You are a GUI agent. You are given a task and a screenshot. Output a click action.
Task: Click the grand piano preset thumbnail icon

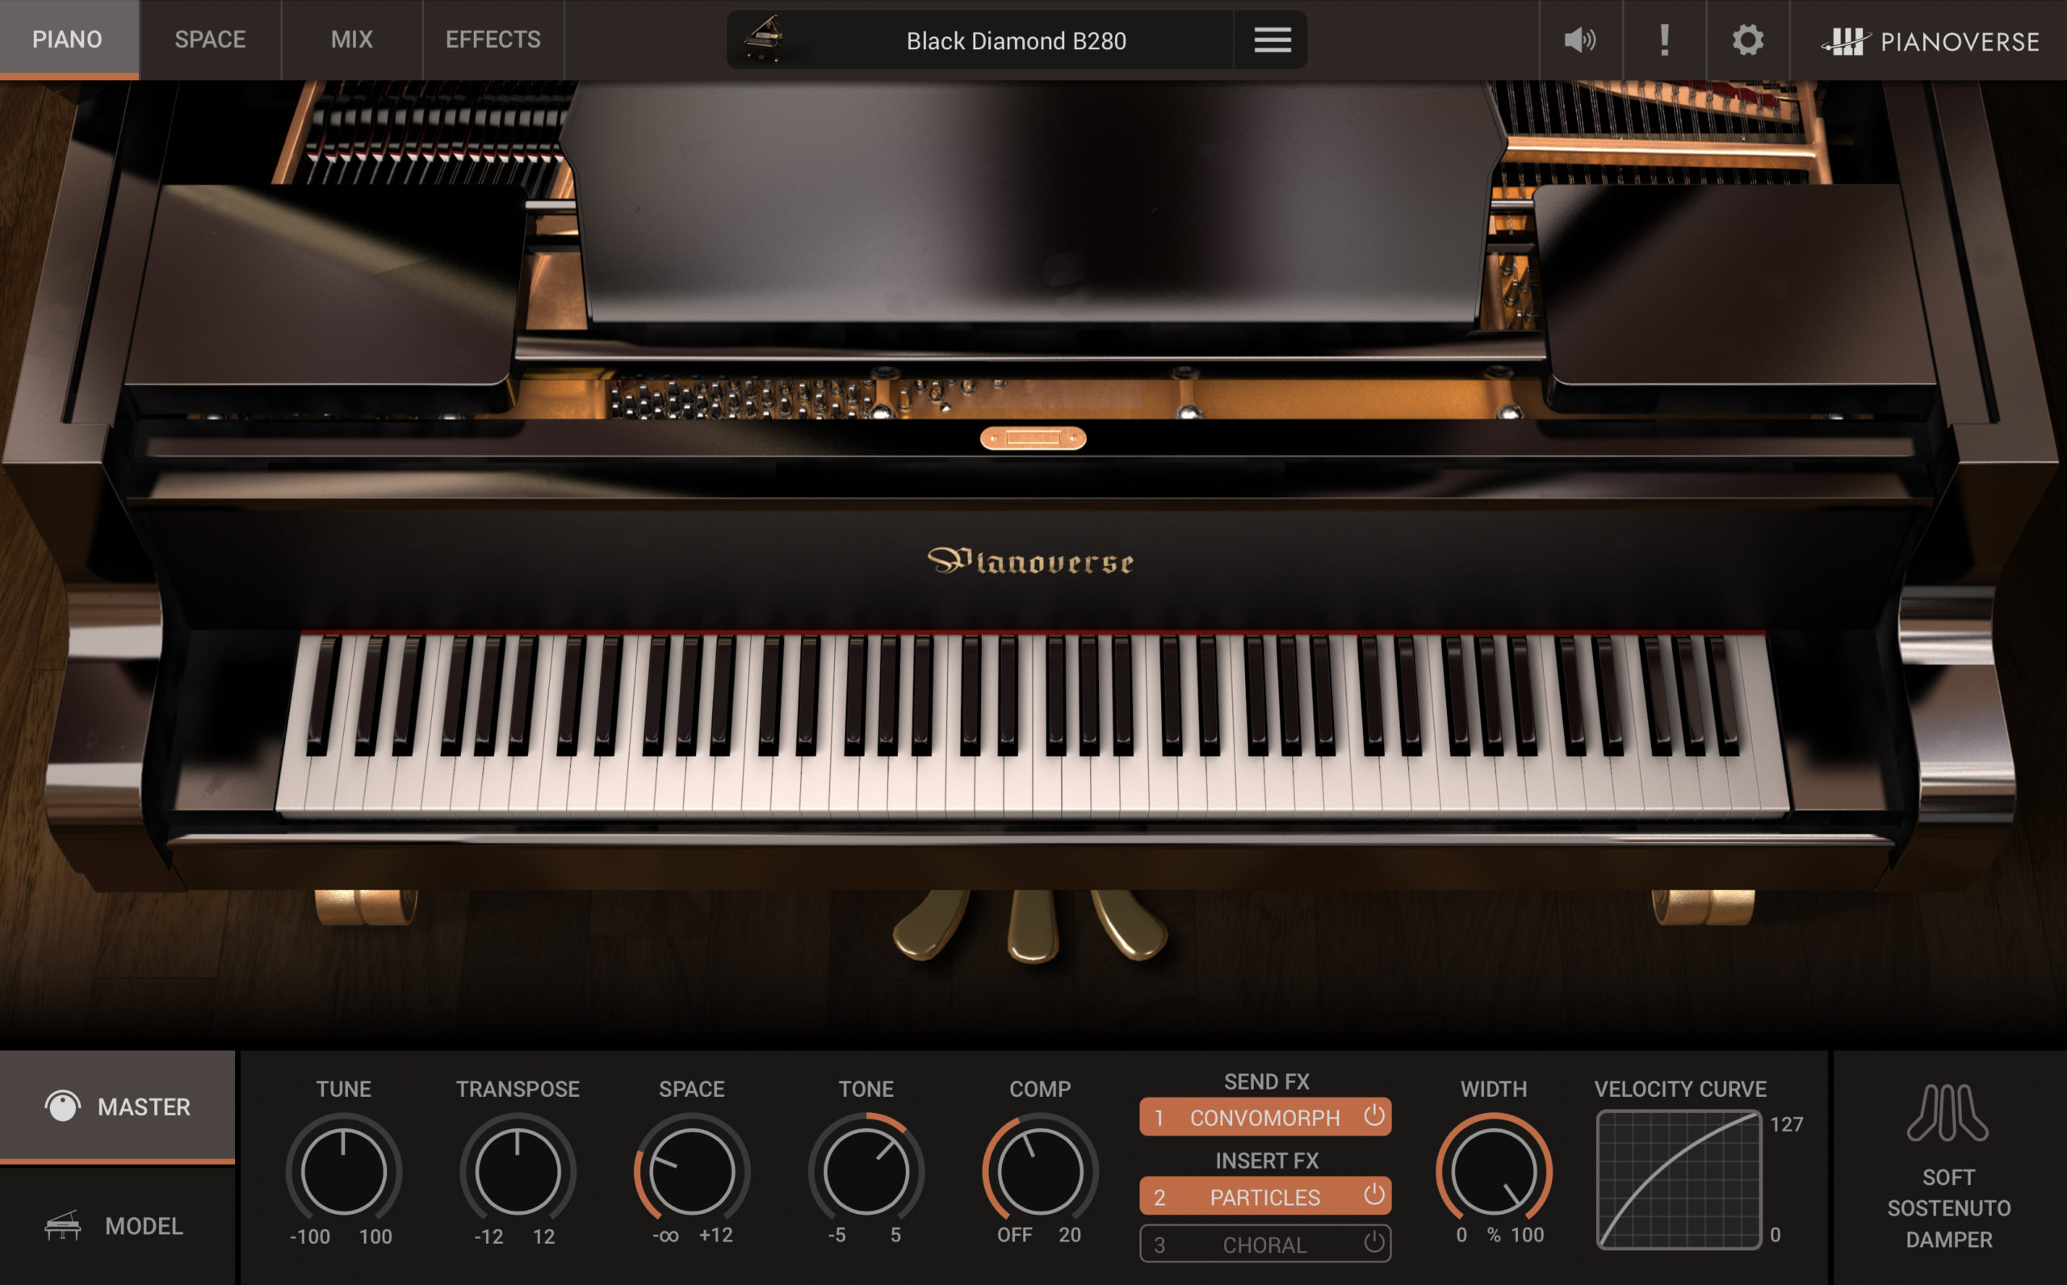[x=764, y=39]
